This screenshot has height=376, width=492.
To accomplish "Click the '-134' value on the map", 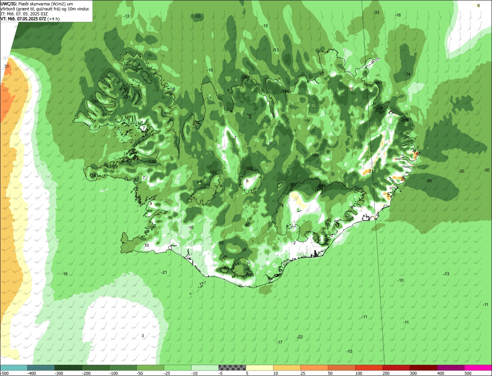I will [93, 101].
